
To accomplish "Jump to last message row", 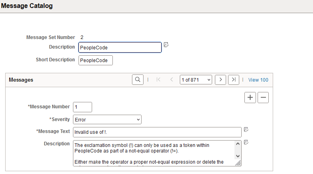I will [234, 80].
